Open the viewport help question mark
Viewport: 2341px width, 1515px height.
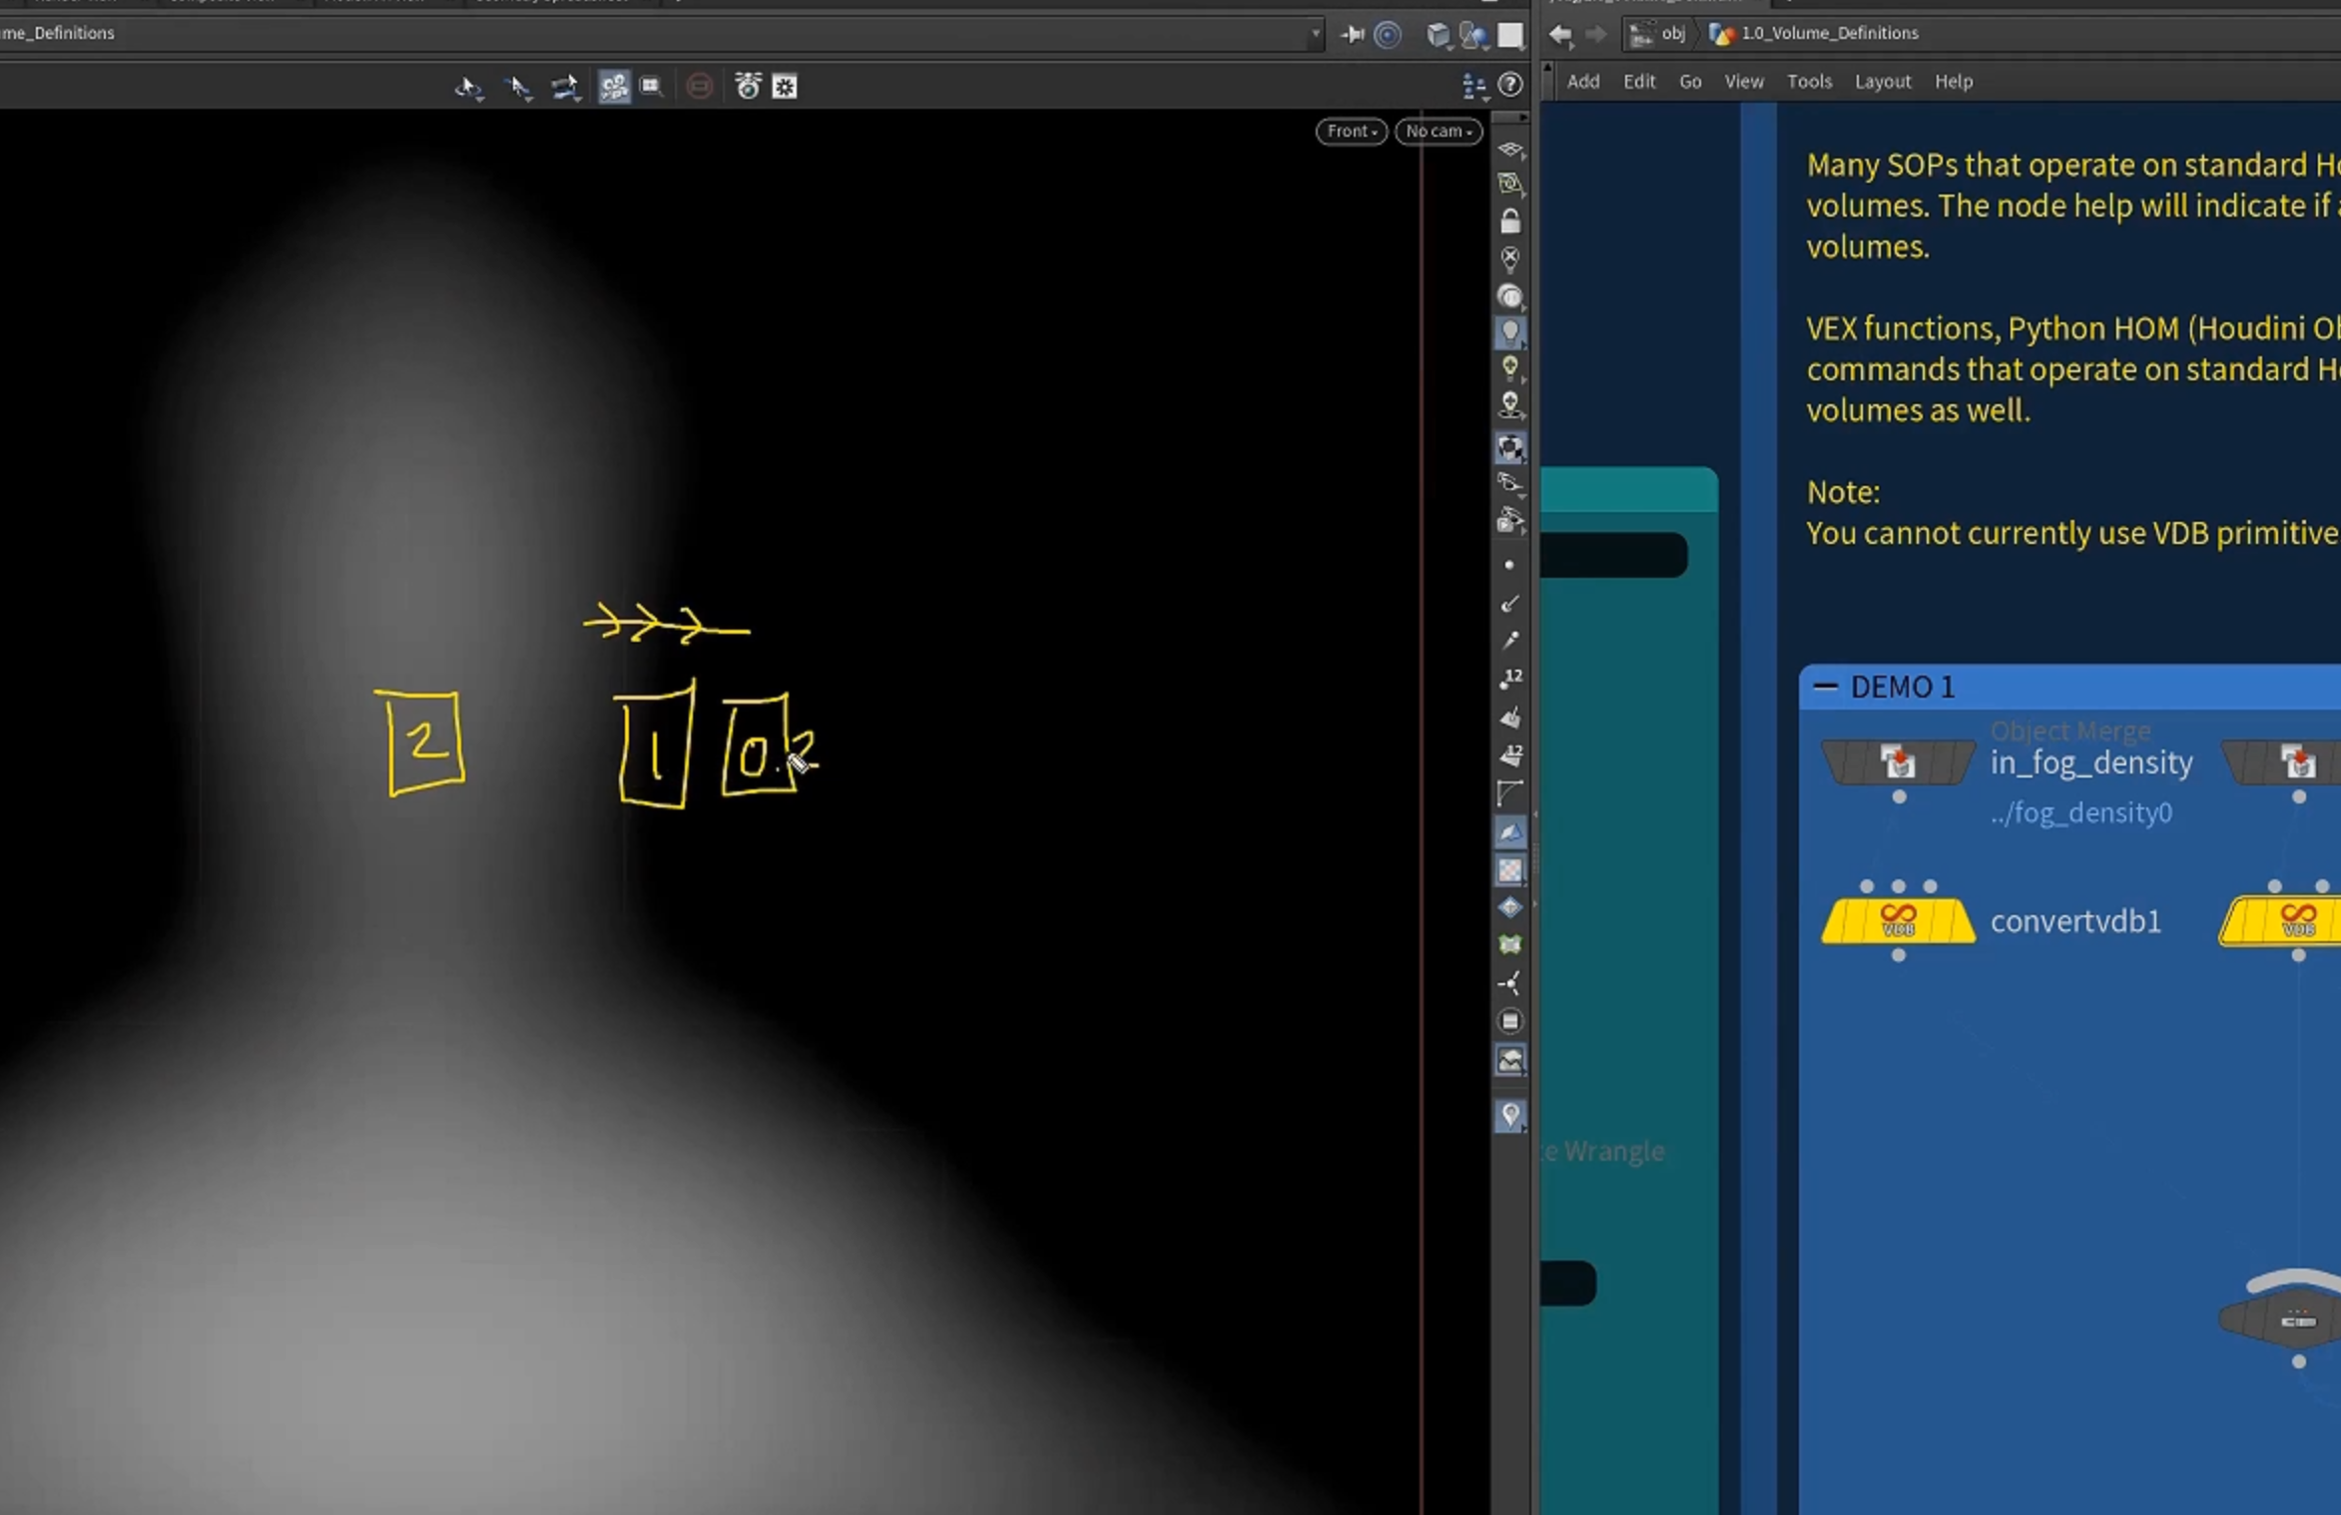(x=1510, y=85)
